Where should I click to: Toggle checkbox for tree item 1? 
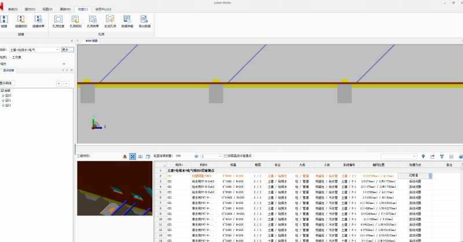(x=7, y=100)
